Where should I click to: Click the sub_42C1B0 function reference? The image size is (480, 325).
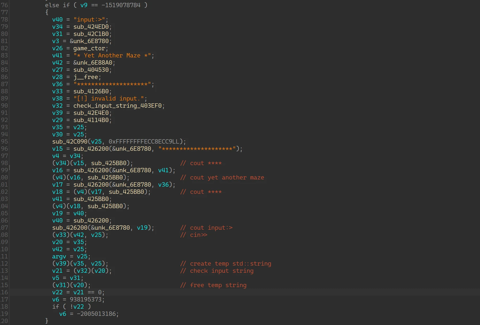91,34
